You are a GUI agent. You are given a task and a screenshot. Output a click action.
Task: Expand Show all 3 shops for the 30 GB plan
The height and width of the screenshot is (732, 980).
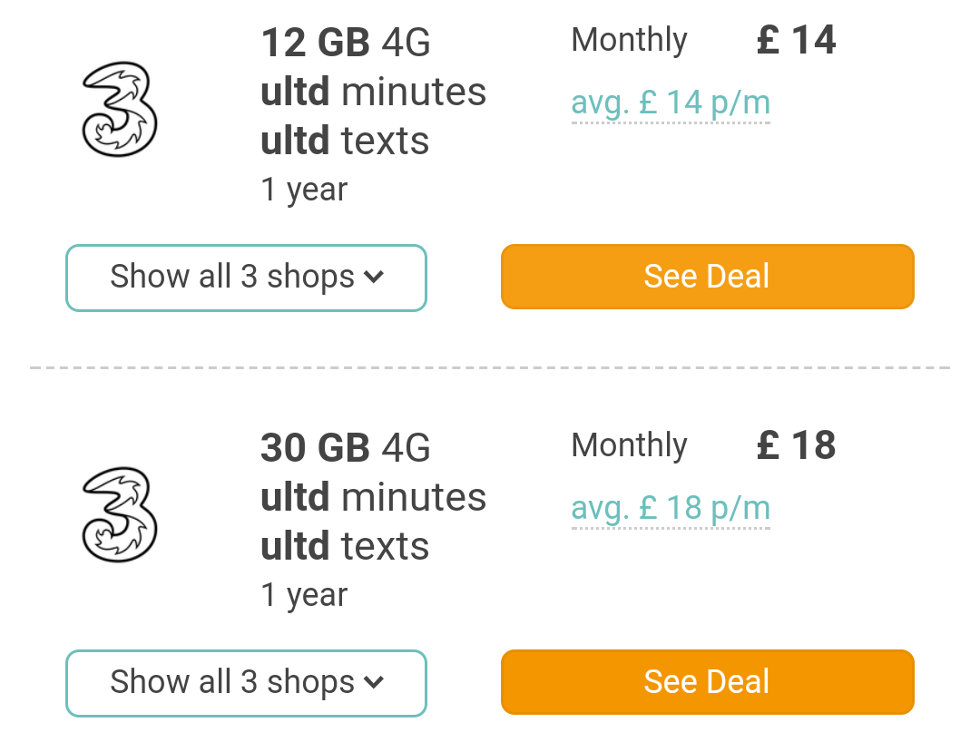pyautogui.click(x=246, y=683)
